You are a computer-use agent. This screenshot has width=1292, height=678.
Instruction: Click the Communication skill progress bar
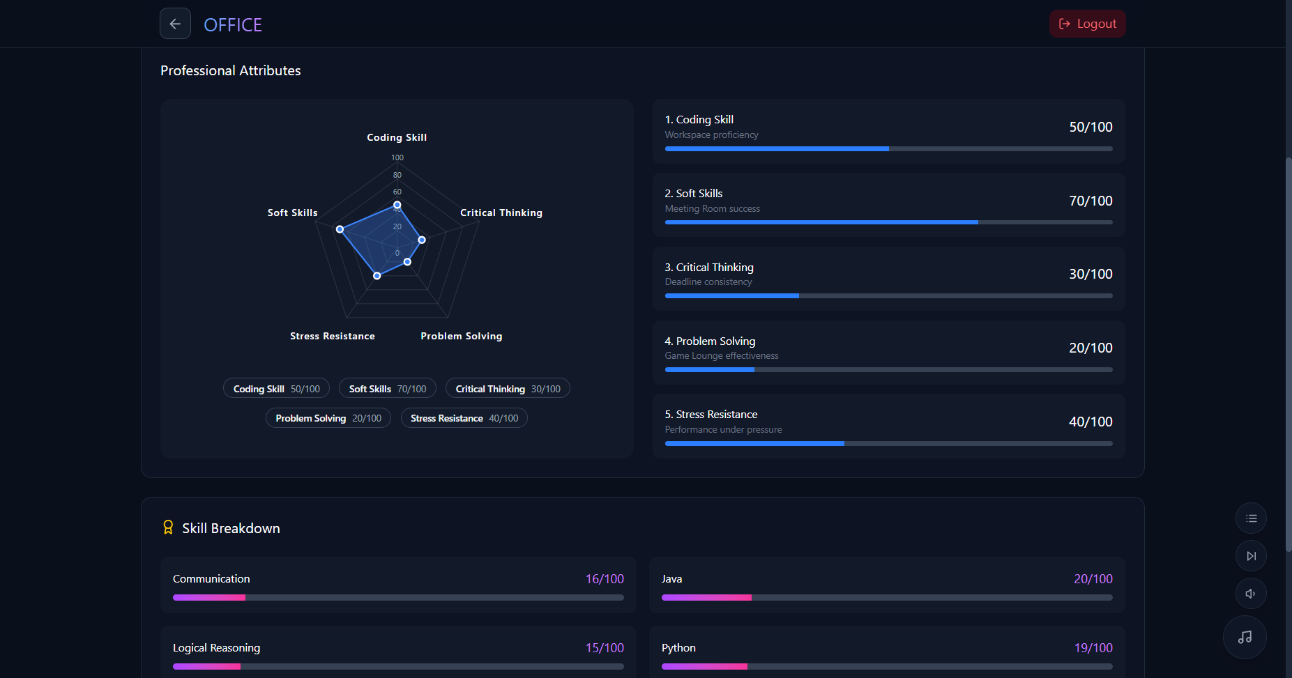coord(398,597)
